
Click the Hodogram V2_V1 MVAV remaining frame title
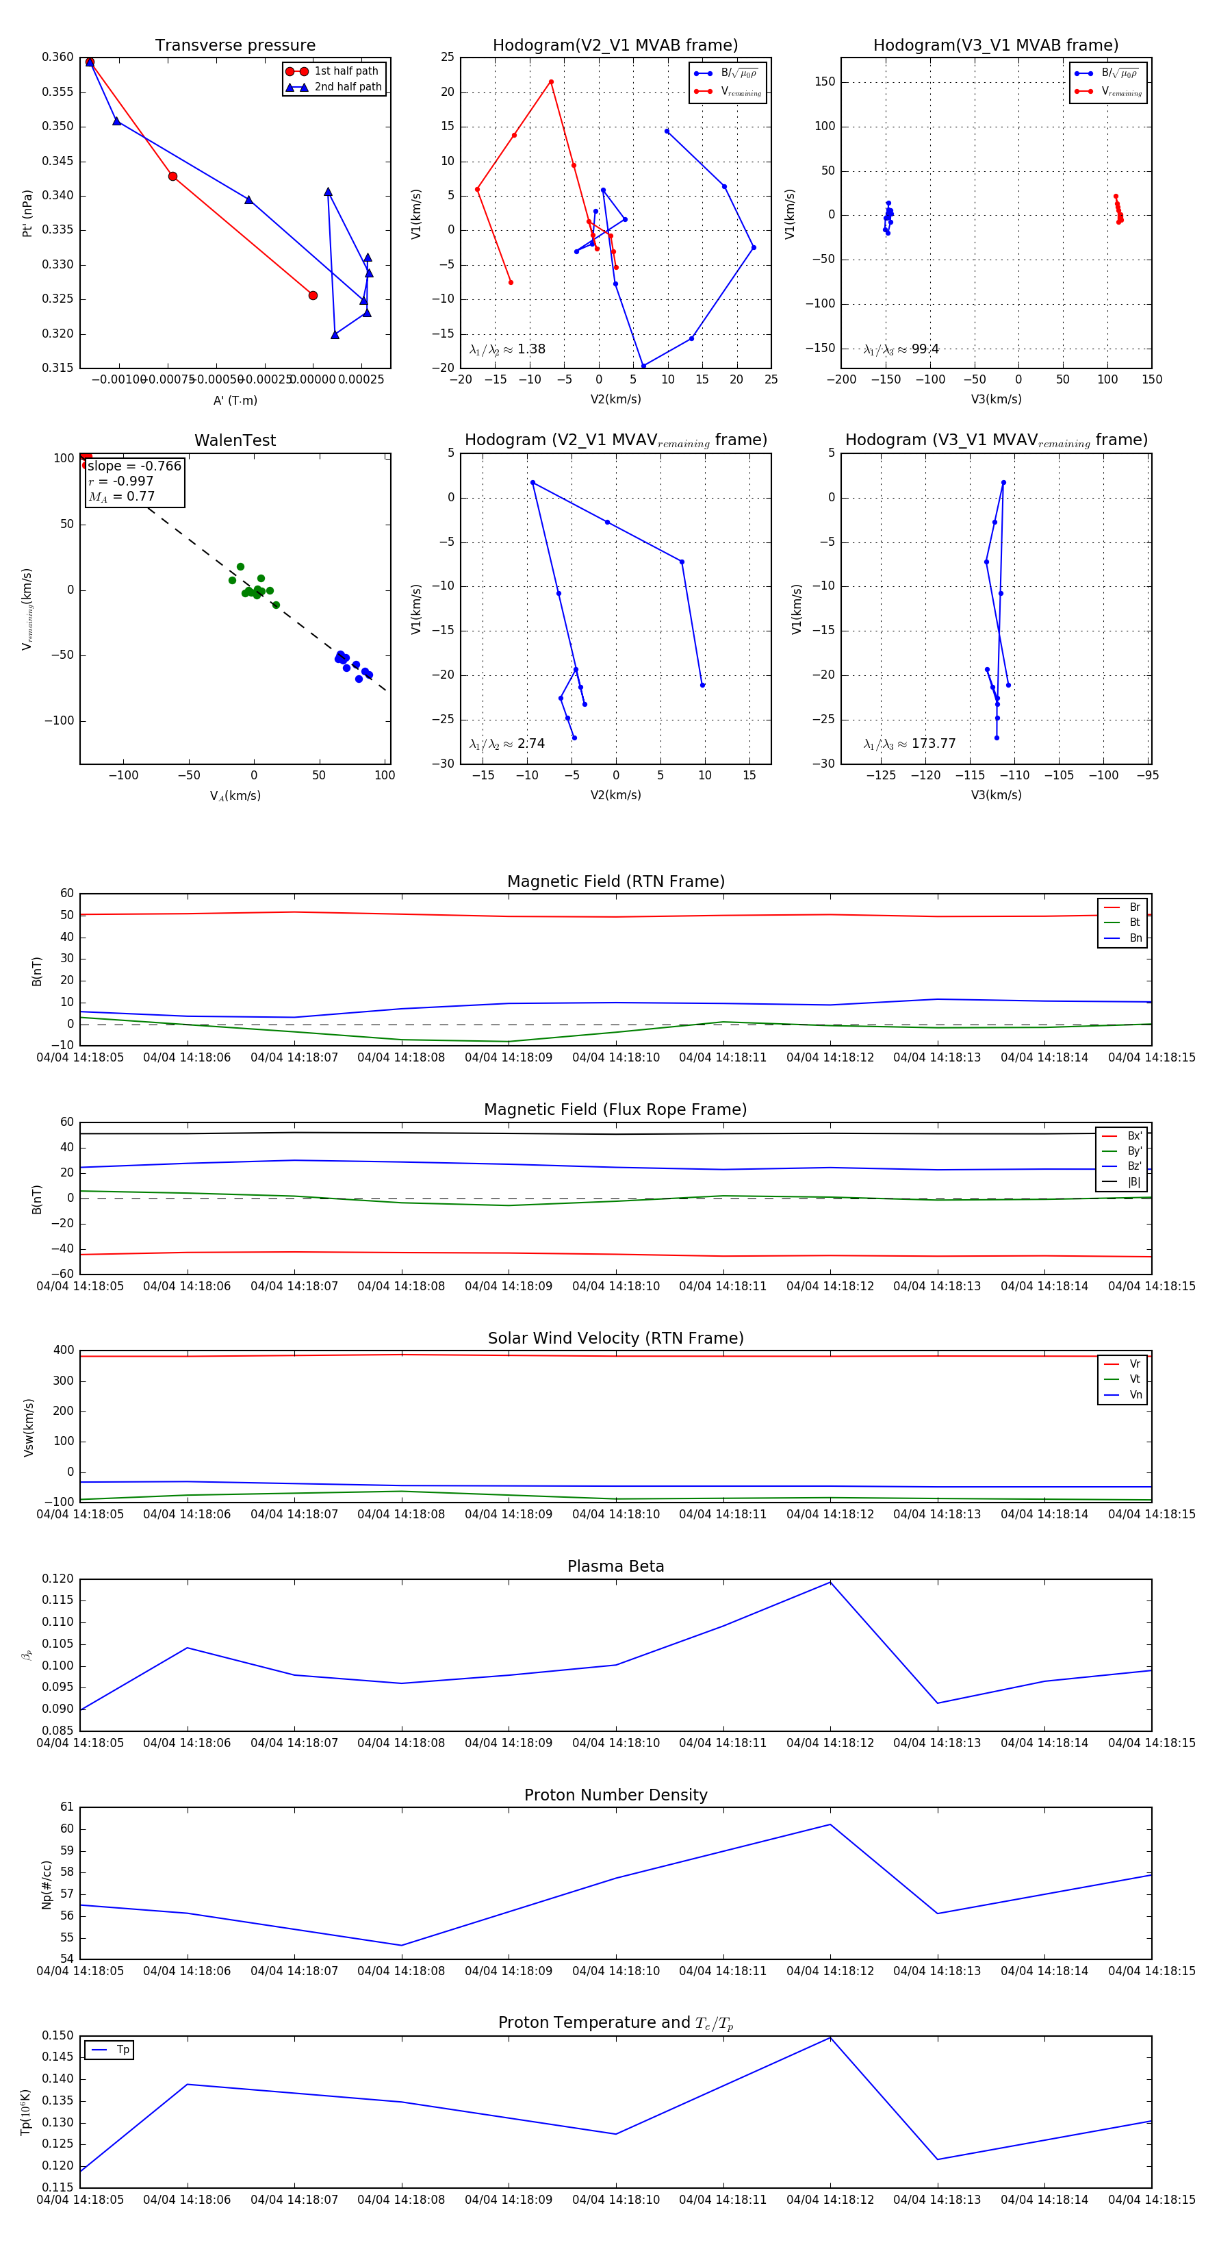point(615,440)
